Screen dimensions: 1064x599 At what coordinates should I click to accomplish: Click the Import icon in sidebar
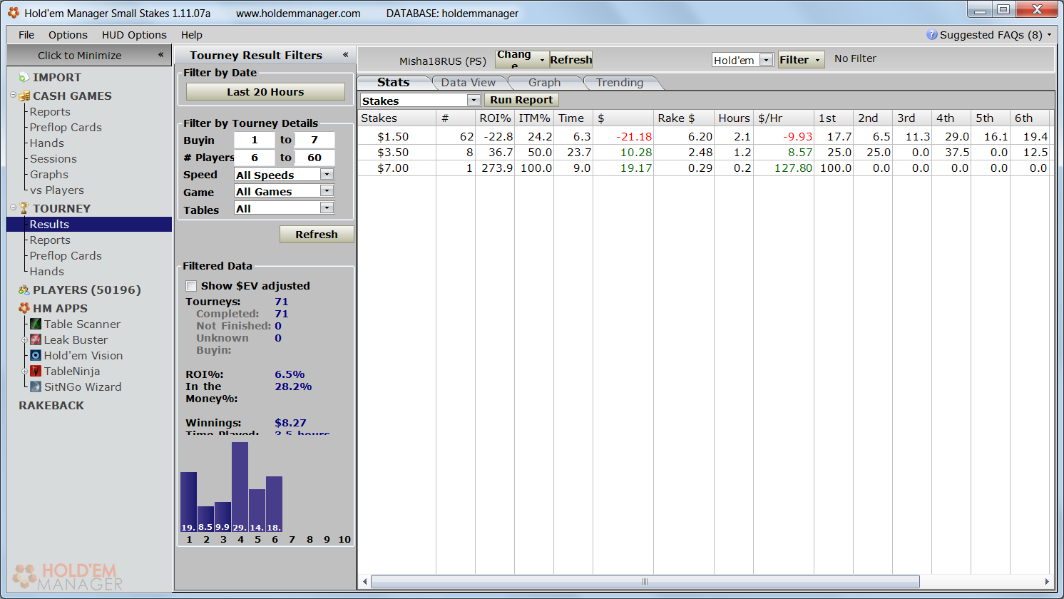click(x=24, y=77)
